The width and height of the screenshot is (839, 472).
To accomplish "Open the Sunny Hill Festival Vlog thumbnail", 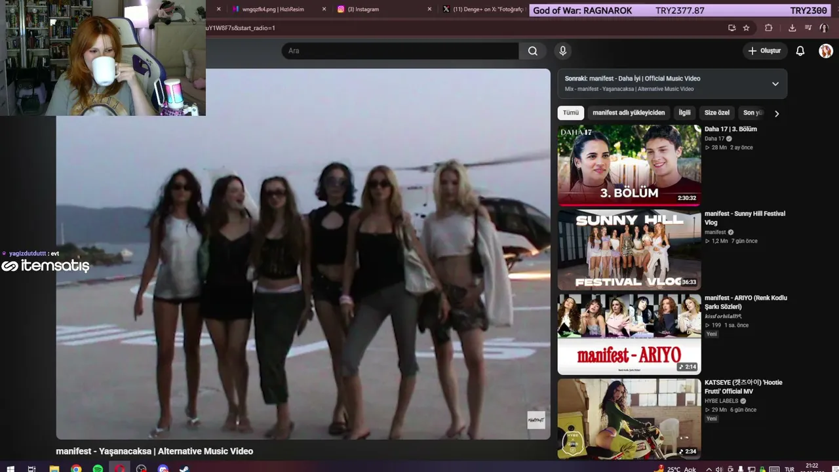I will point(629,250).
